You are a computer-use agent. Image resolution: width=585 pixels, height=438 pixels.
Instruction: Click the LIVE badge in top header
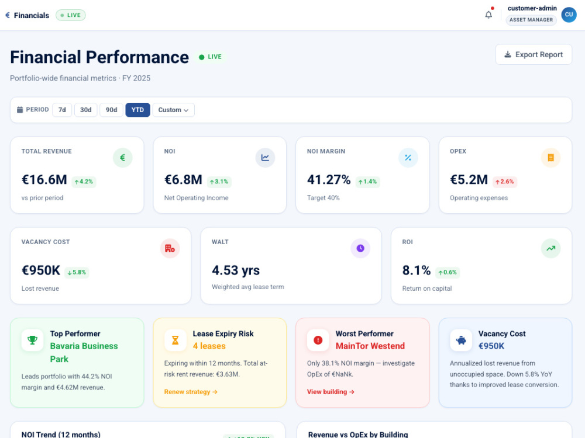pyautogui.click(x=71, y=15)
